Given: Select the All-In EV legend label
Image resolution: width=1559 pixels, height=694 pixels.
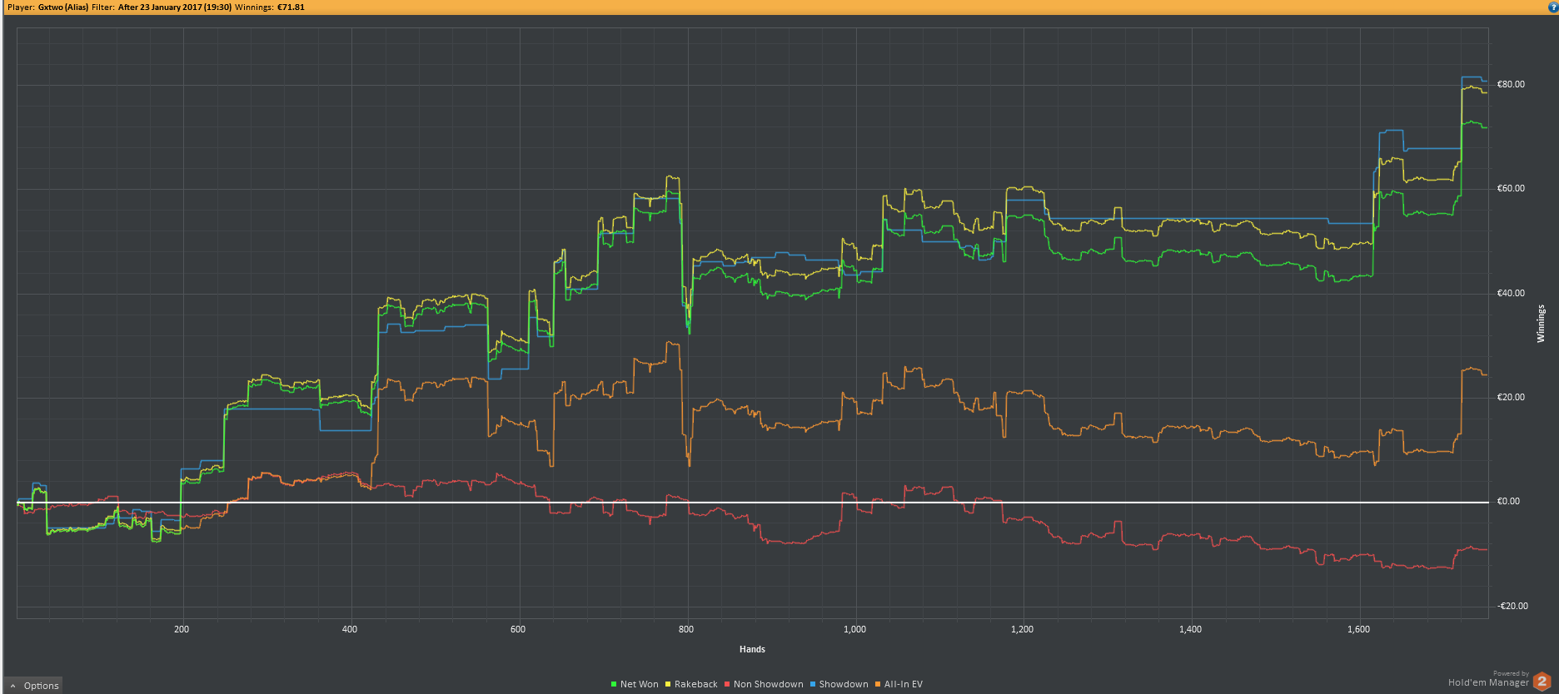Looking at the screenshot, I should (x=904, y=685).
